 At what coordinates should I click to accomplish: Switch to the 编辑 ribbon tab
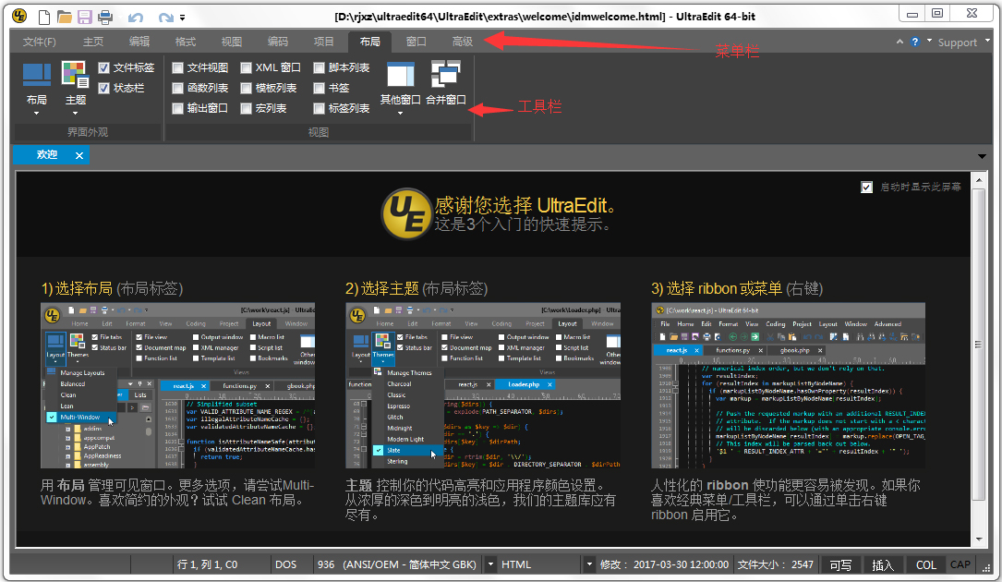pos(139,42)
